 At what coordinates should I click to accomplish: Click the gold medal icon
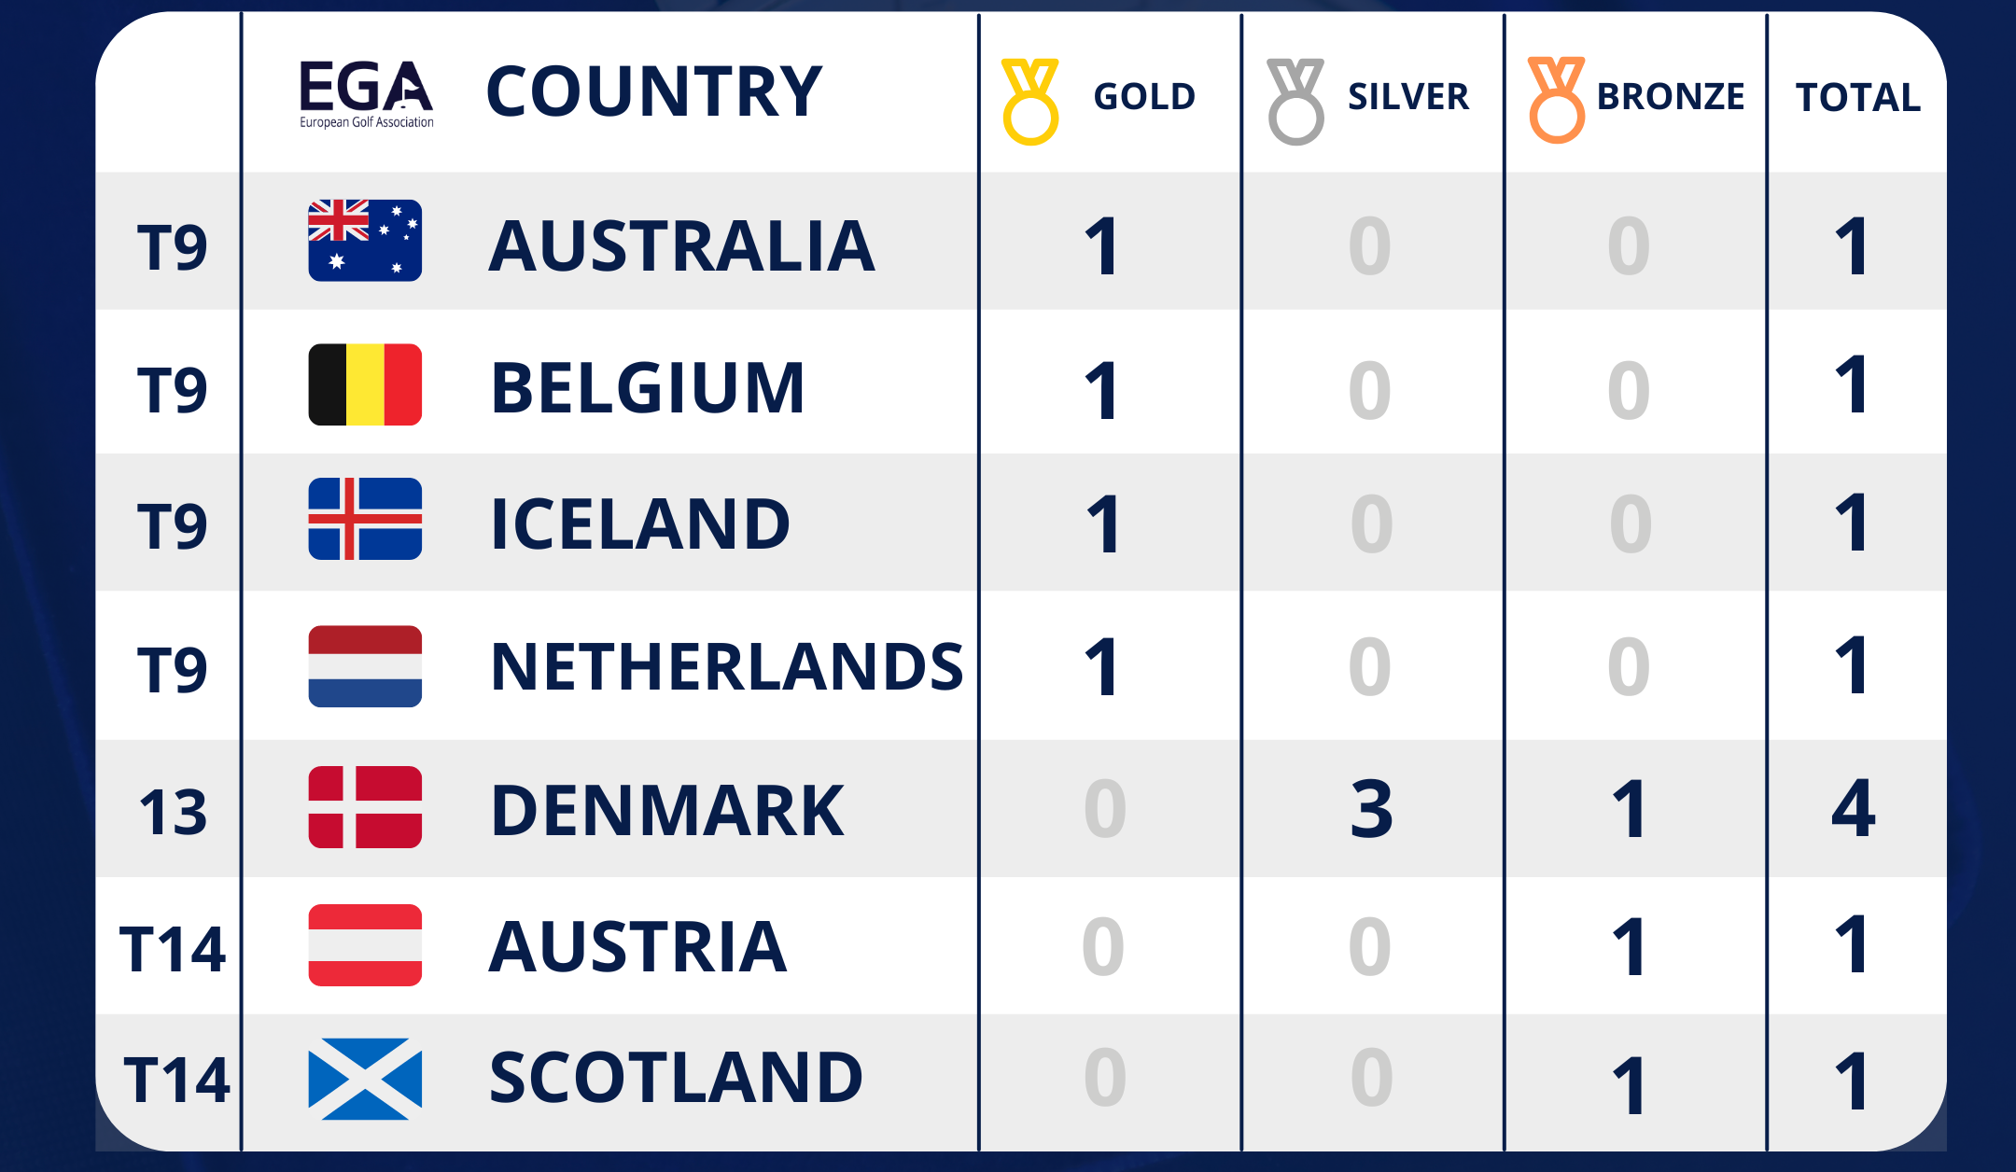[x=1030, y=101]
